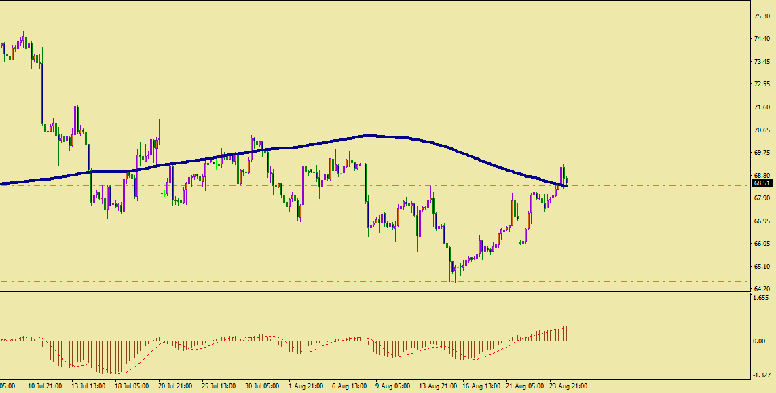Viewport: 776px width, 393px height.
Task: Click the 74.40 price axis label
Action: click(762, 39)
